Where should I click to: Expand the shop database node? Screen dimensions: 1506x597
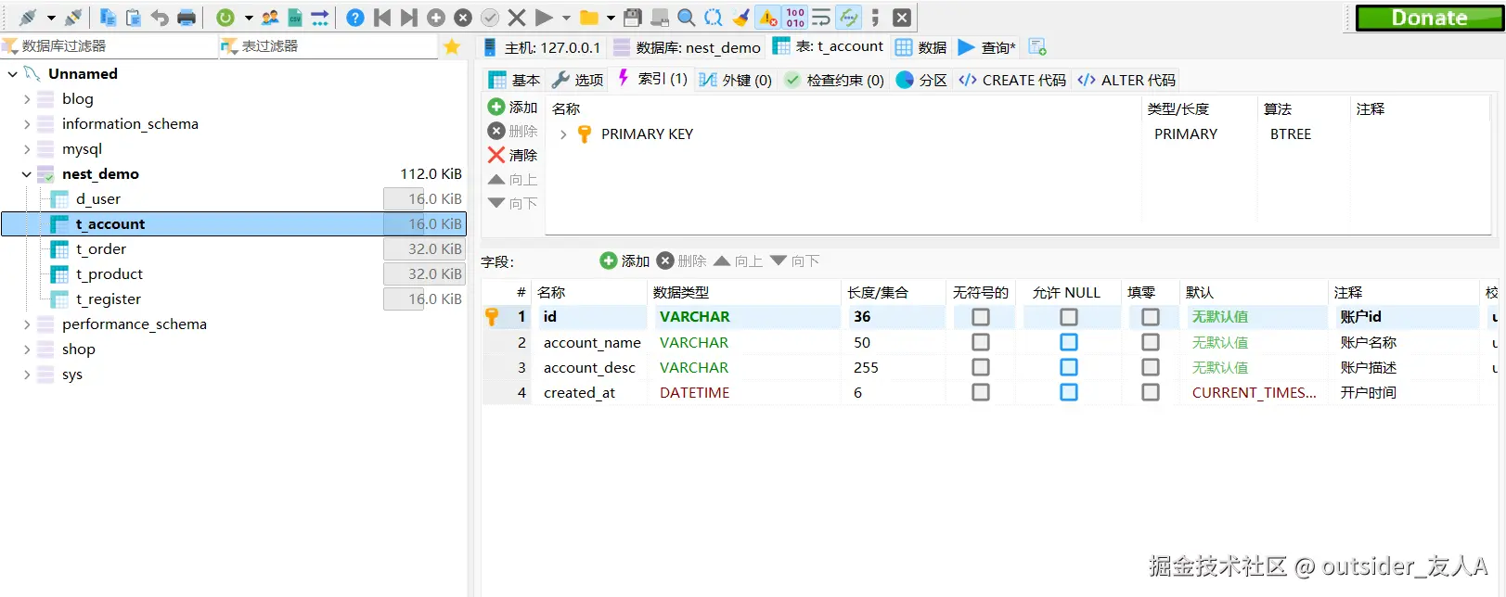click(27, 349)
